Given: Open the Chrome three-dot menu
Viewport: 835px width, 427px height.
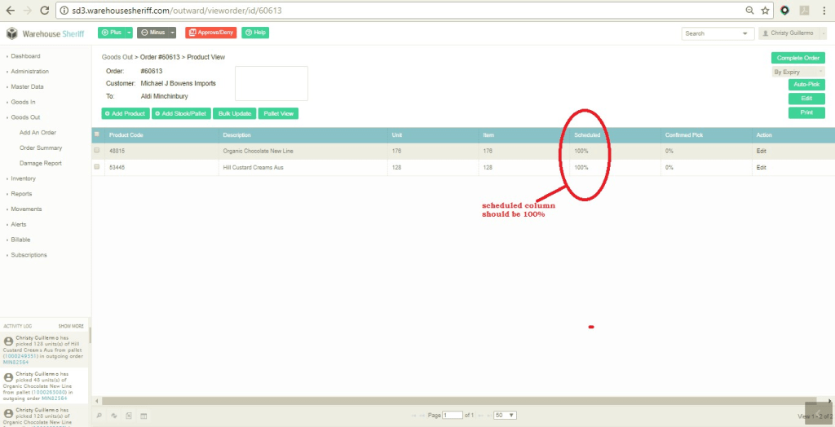Looking at the screenshot, I should (x=824, y=11).
